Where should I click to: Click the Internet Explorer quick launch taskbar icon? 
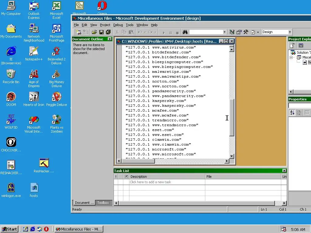click(32, 229)
